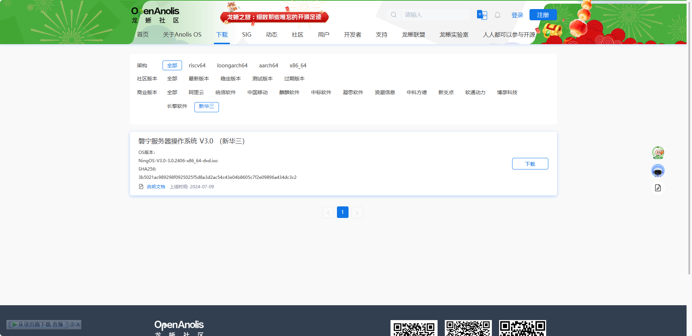Go to next page in pagination
The image size is (692, 336).
(357, 213)
